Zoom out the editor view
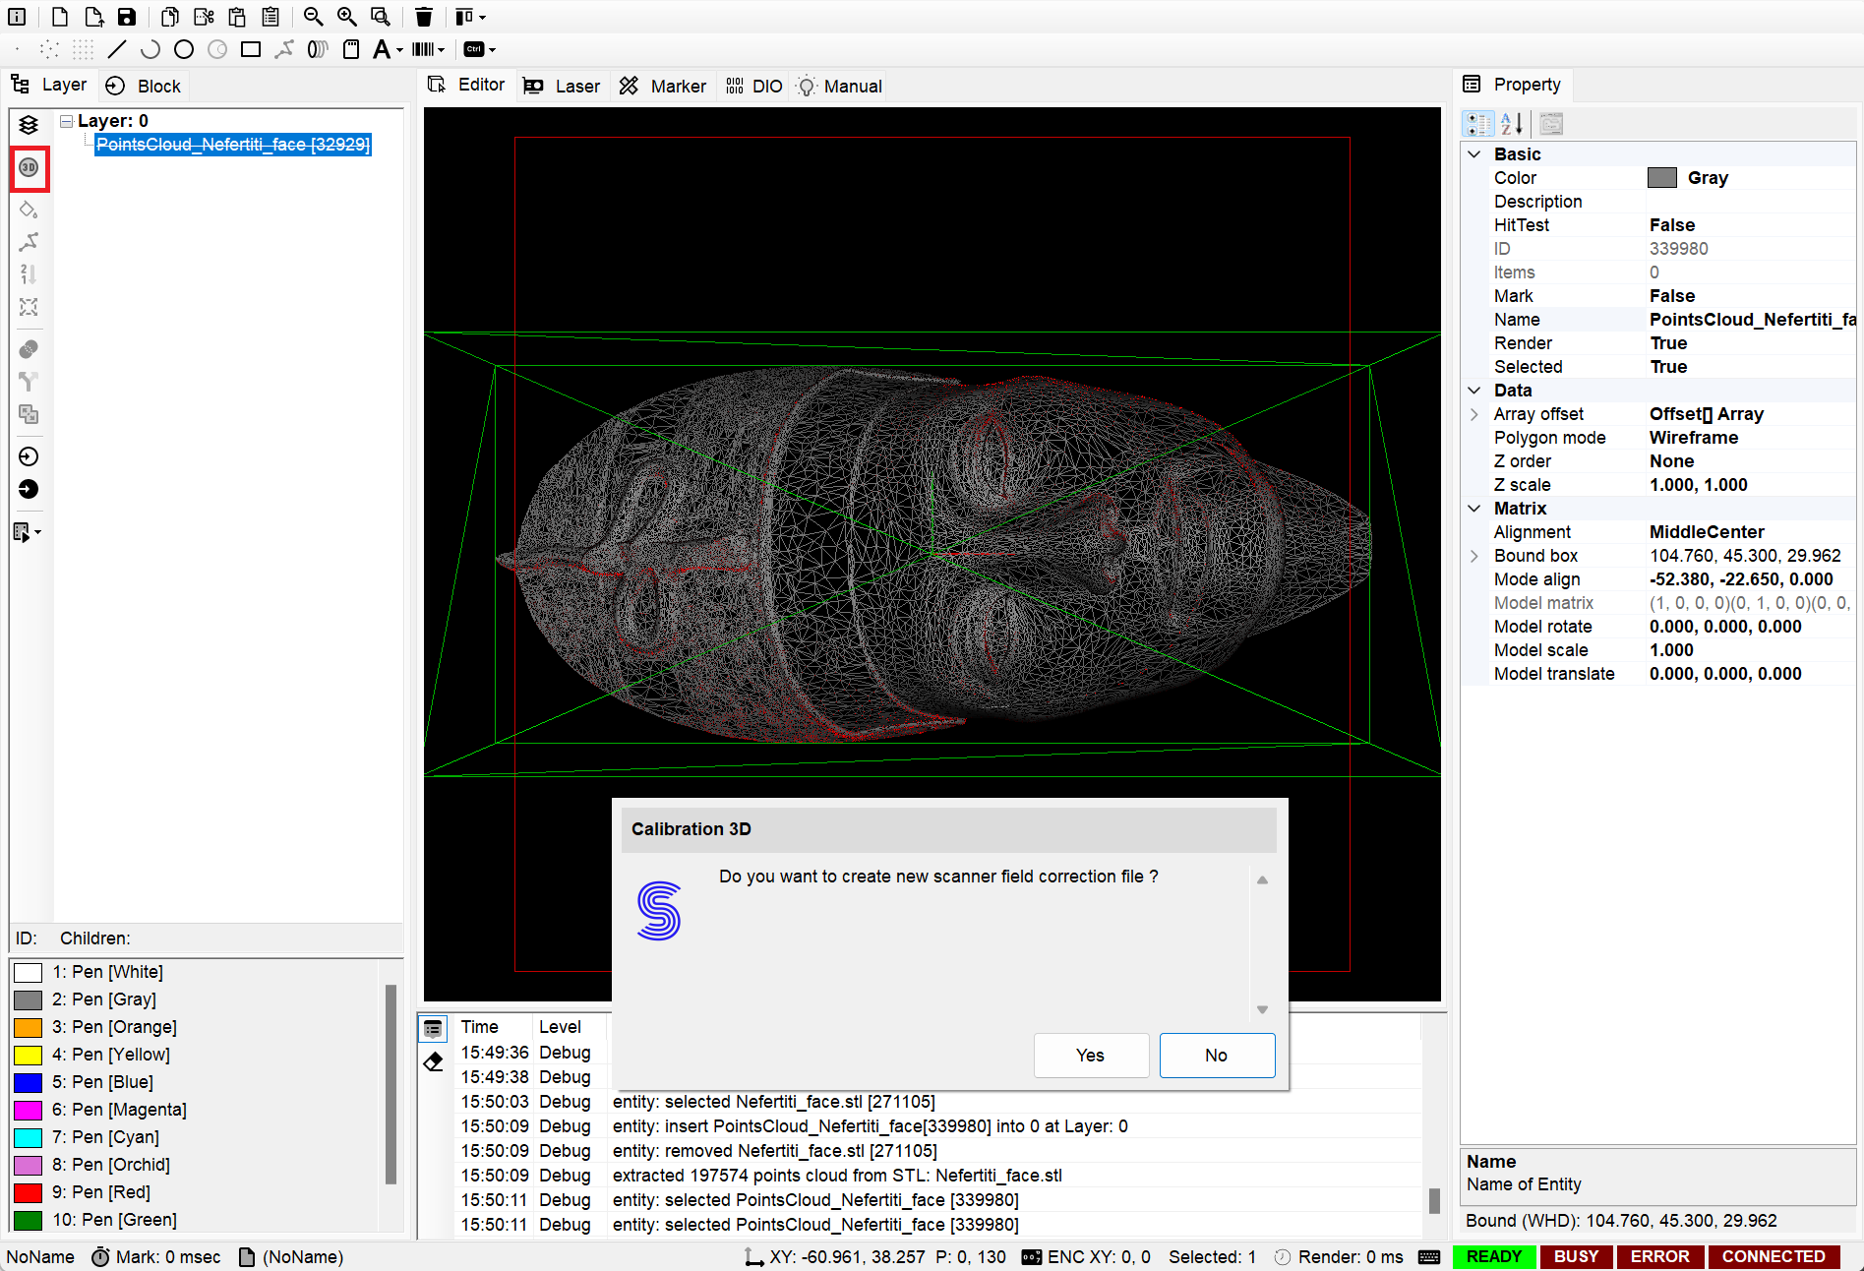1864x1271 pixels. 313,17
